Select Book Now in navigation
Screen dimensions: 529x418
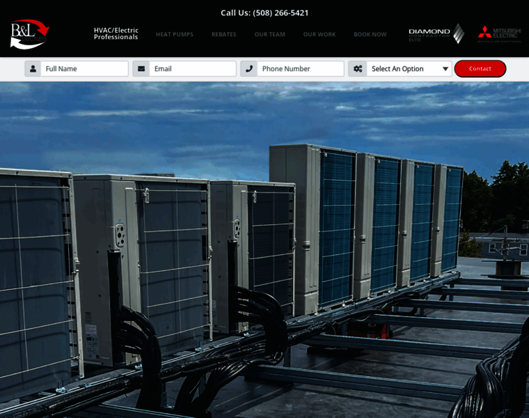pyautogui.click(x=370, y=34)
